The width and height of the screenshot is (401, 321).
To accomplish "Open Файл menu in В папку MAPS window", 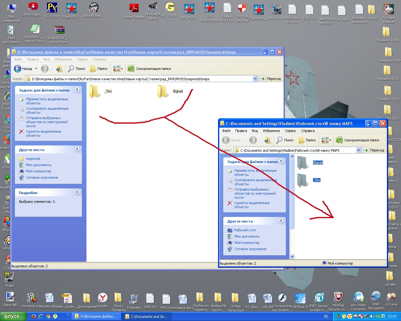I will 226,131.
